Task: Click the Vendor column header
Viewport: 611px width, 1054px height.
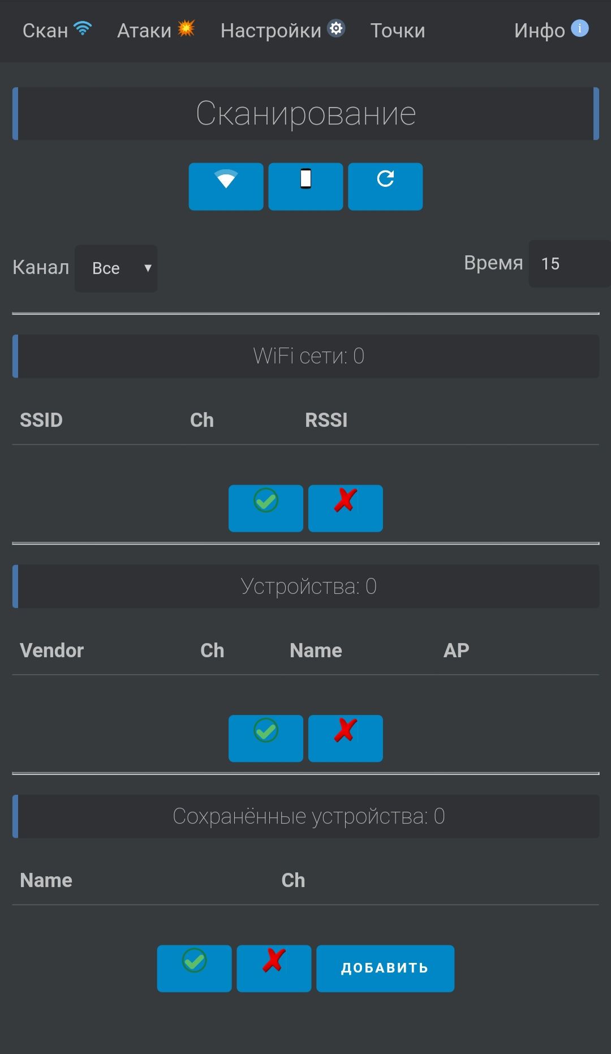Action: click(51, 650)
